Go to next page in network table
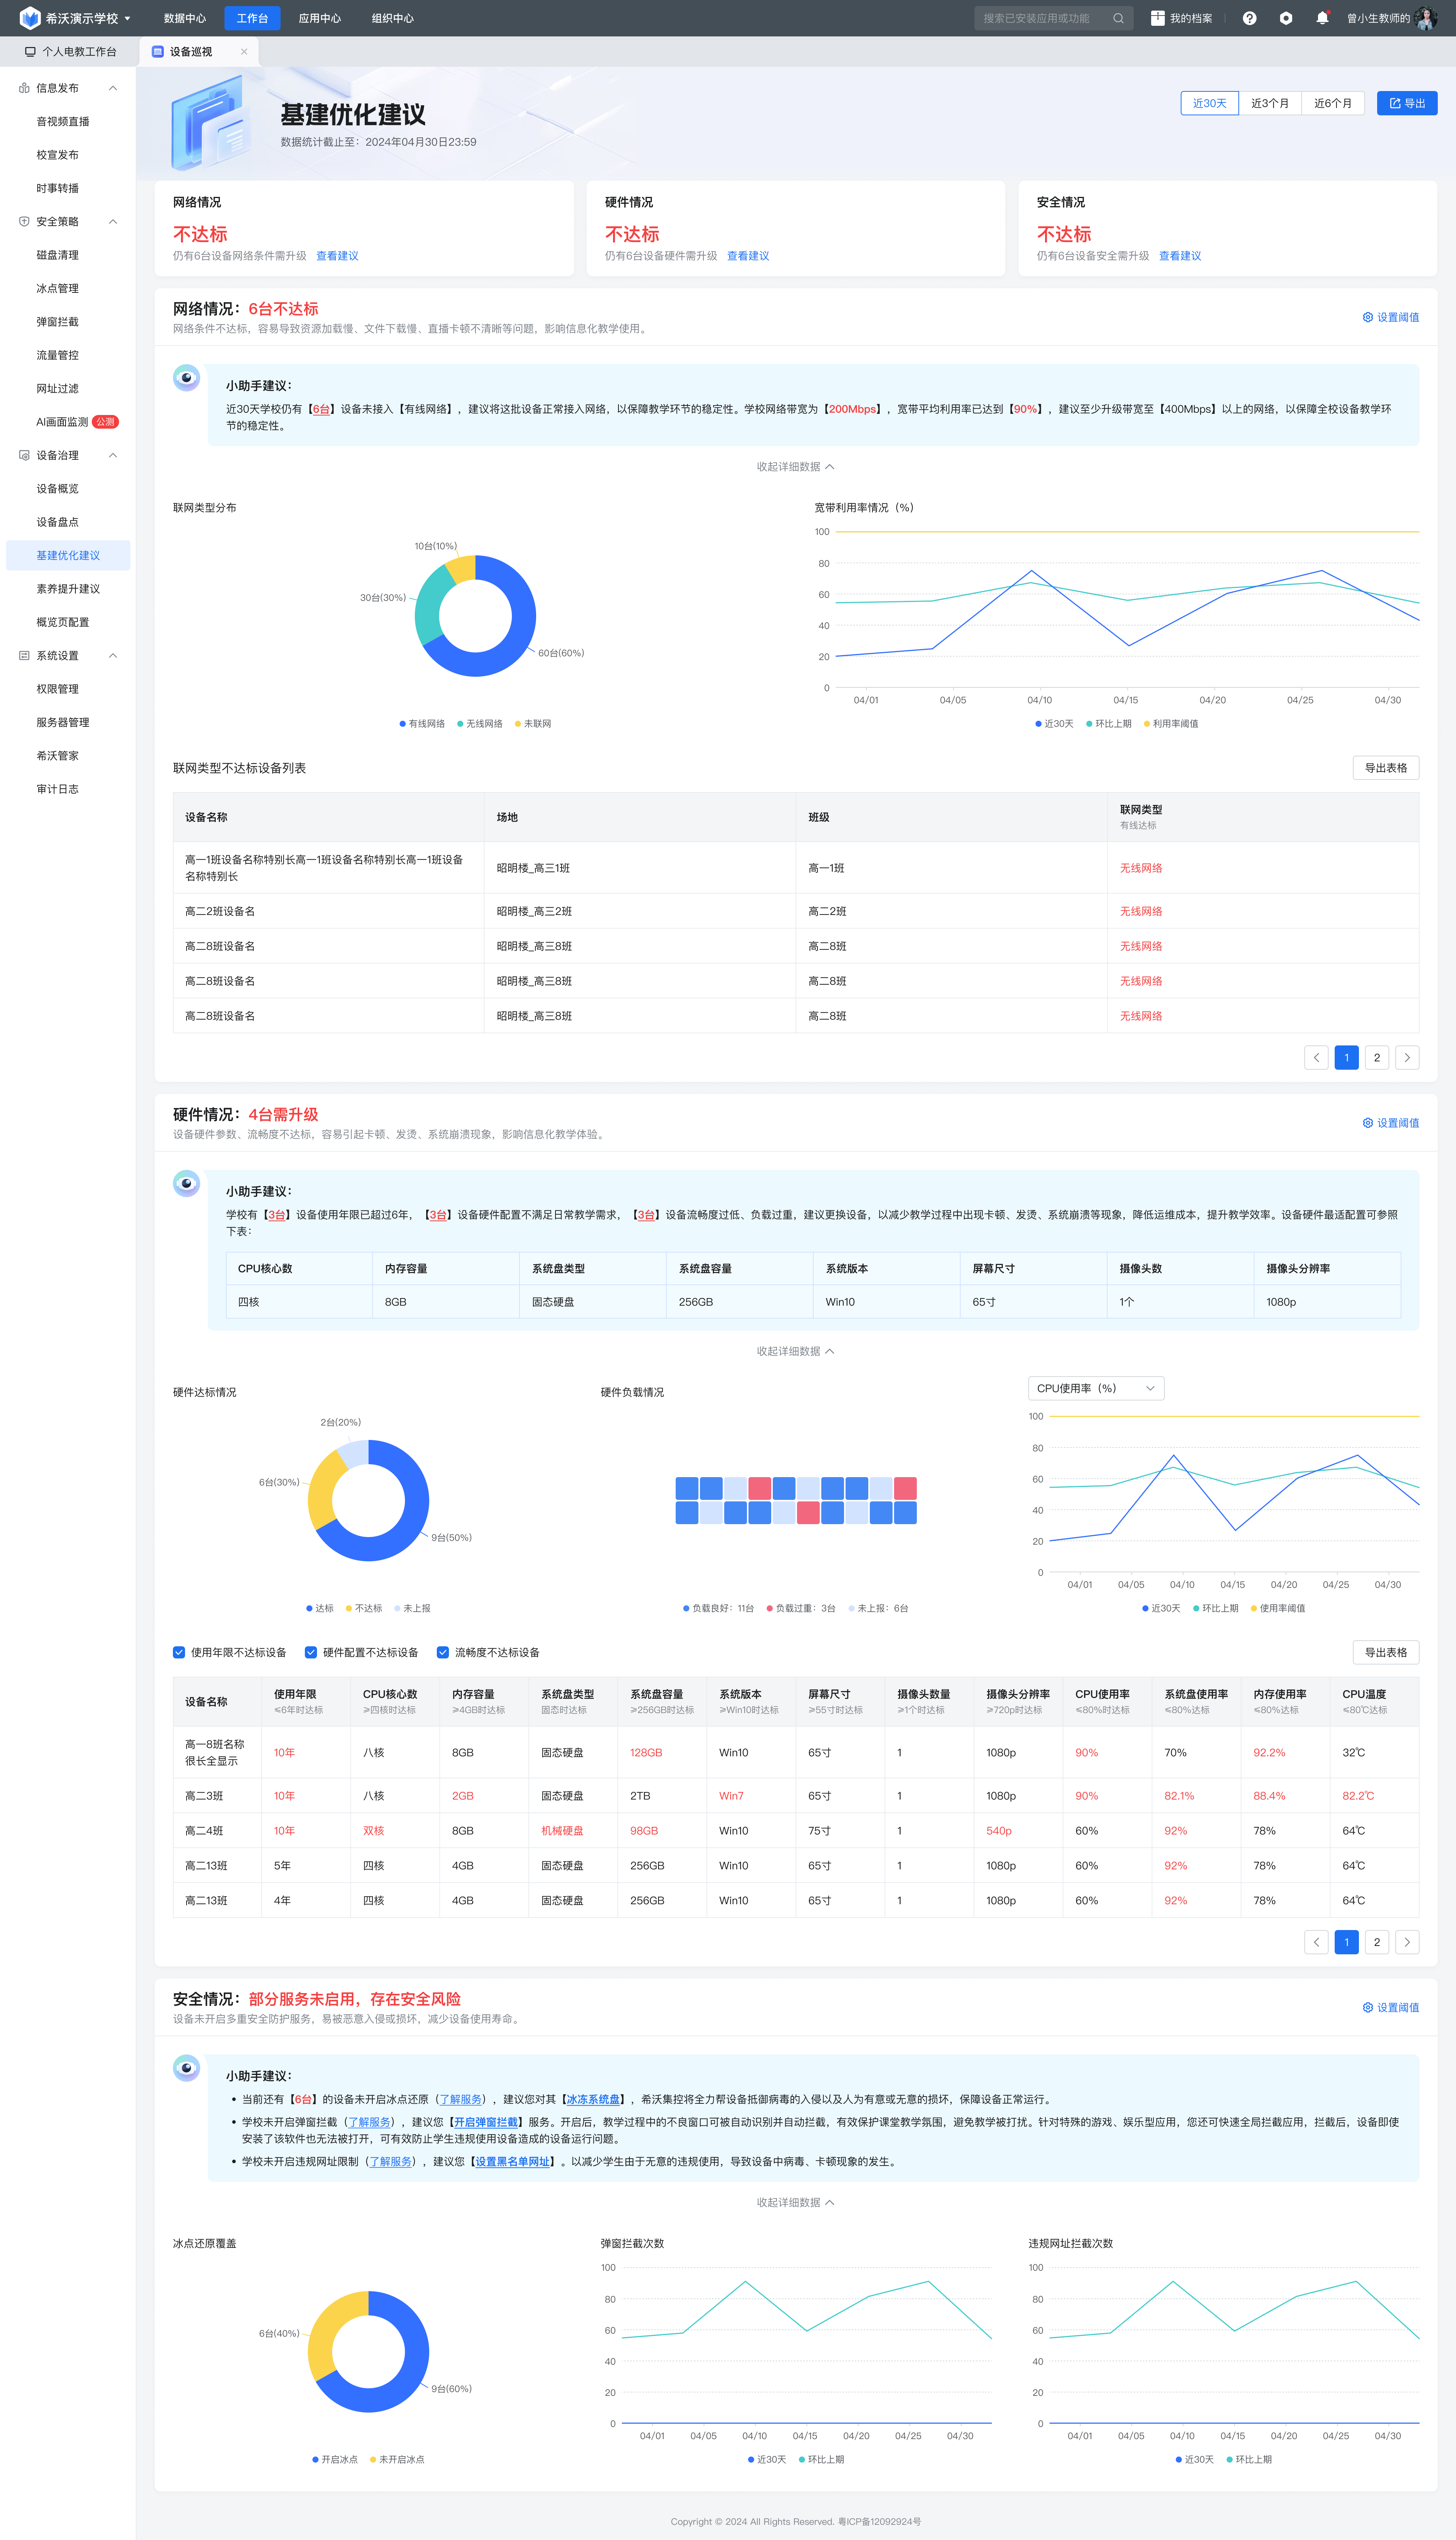The height and width of the screenshot is (2540, 1456). tap(1407, 1058)
